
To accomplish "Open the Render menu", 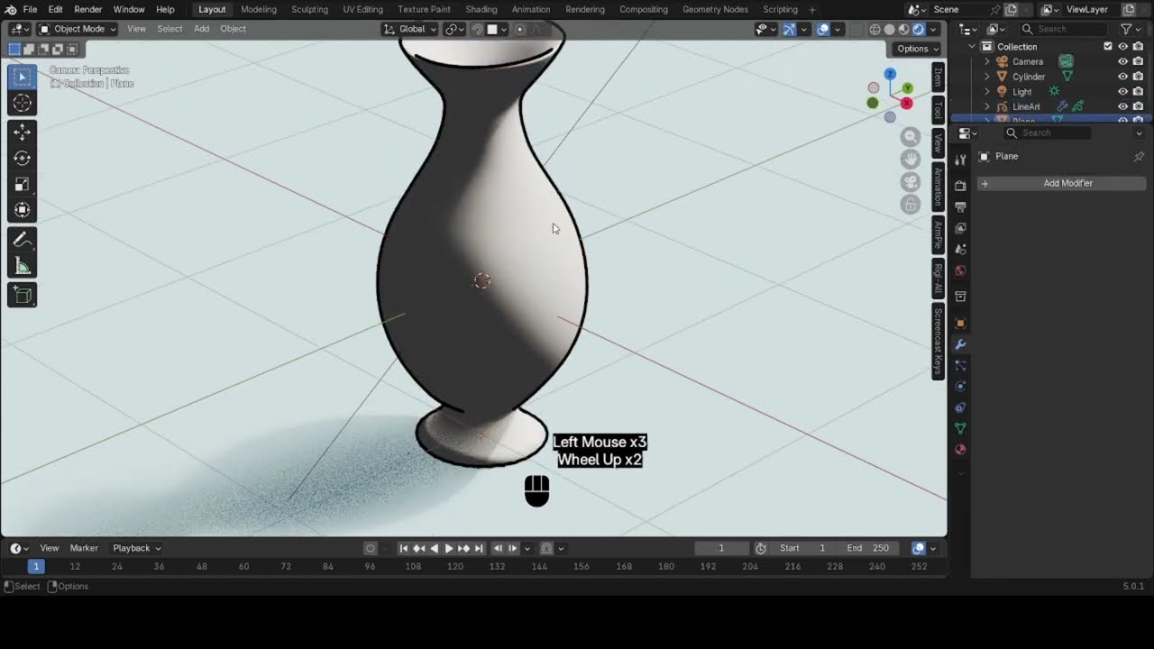I will click(87, 9).
